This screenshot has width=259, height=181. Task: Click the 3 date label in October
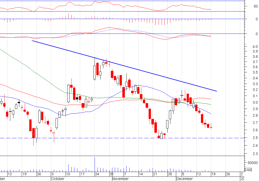[x=53, y=174]
